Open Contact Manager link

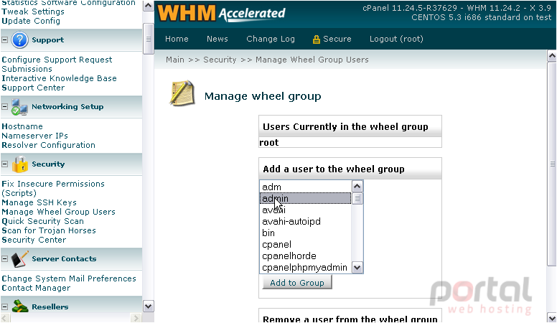click(36, 288)
